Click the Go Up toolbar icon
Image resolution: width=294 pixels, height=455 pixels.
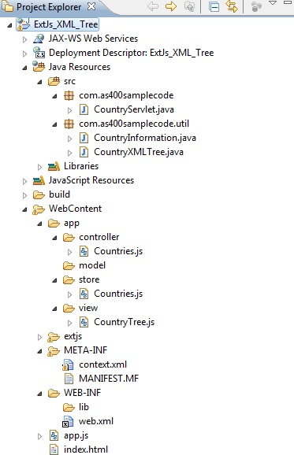pyautogui.click(x=189, y=6)
